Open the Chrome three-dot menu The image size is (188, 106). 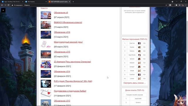(x=186, y=5)
